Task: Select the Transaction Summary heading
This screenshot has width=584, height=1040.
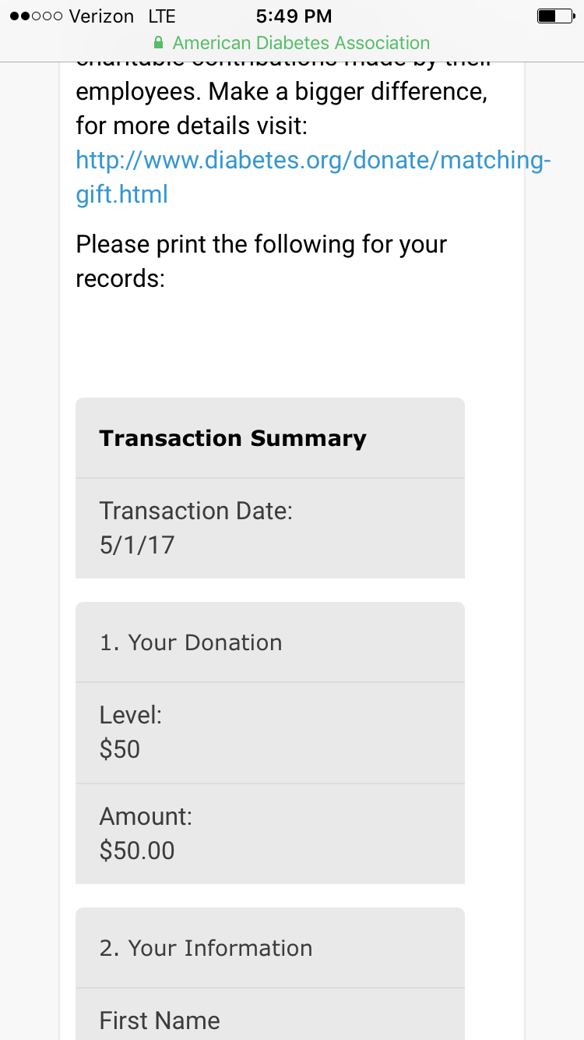Action: (x=232, y=438)
